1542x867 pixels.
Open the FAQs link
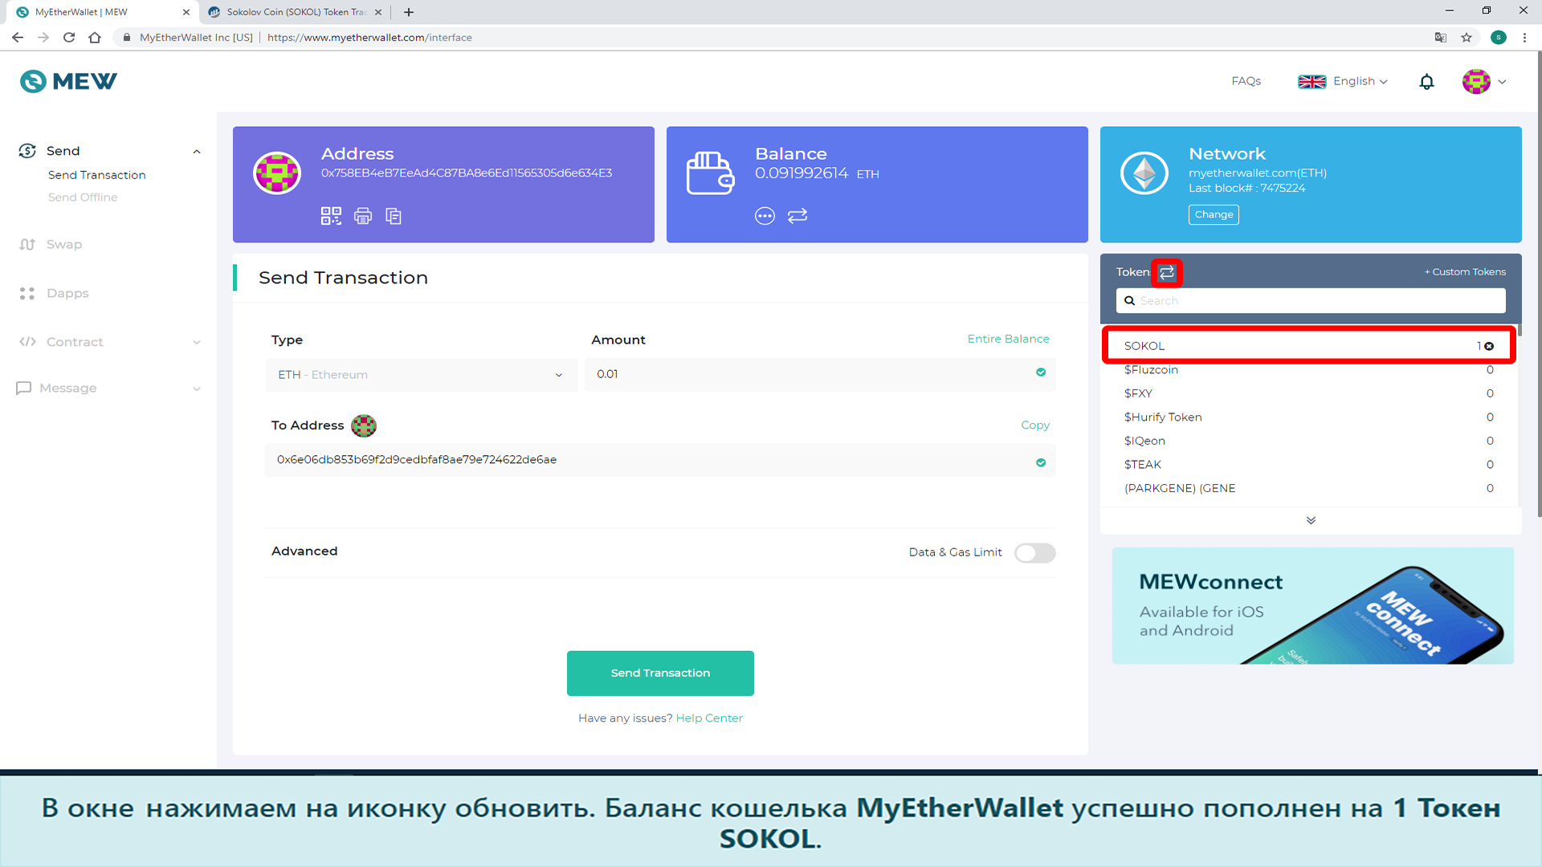tap(1246, 81)
